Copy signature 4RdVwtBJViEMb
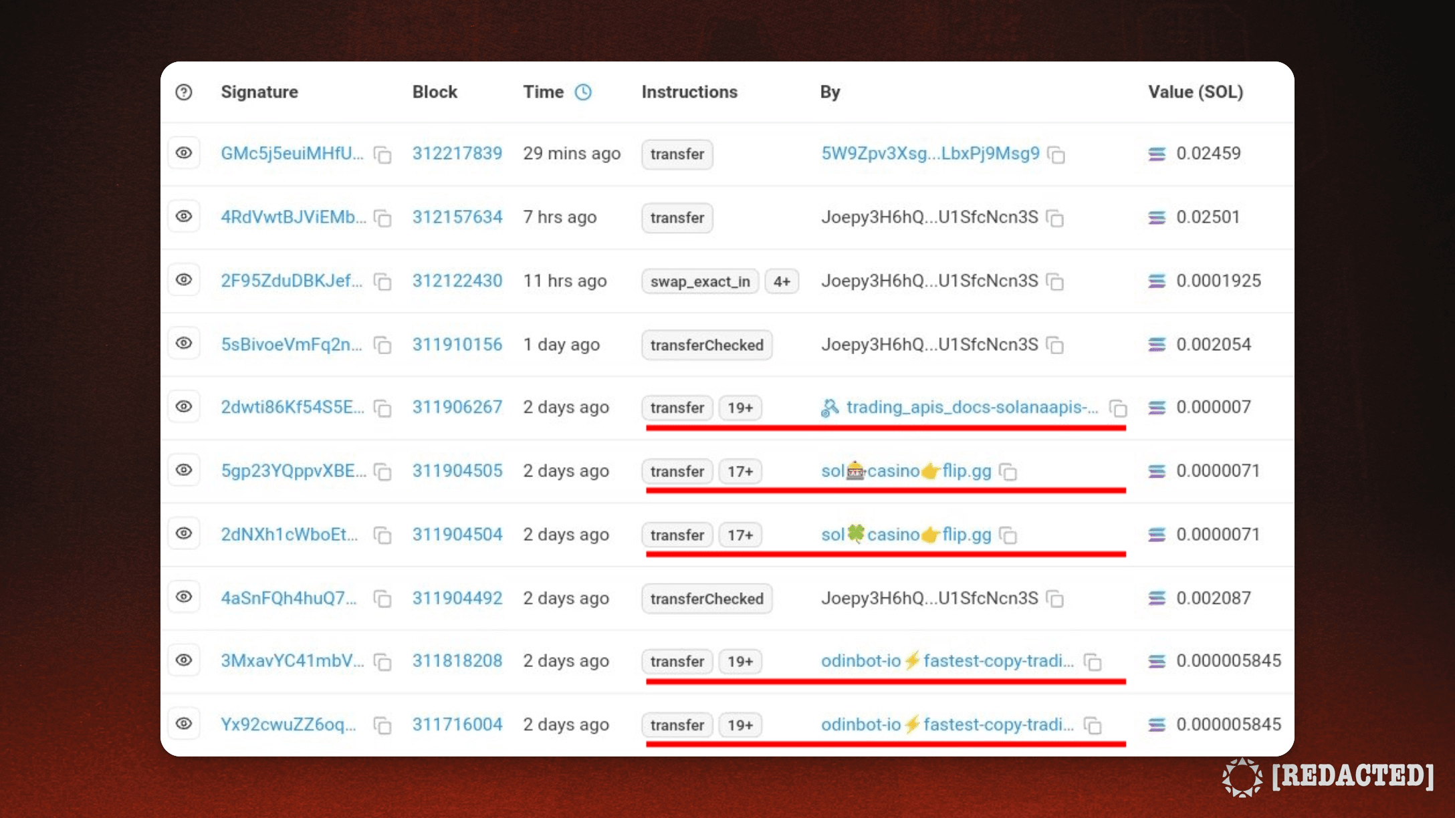 382,219
